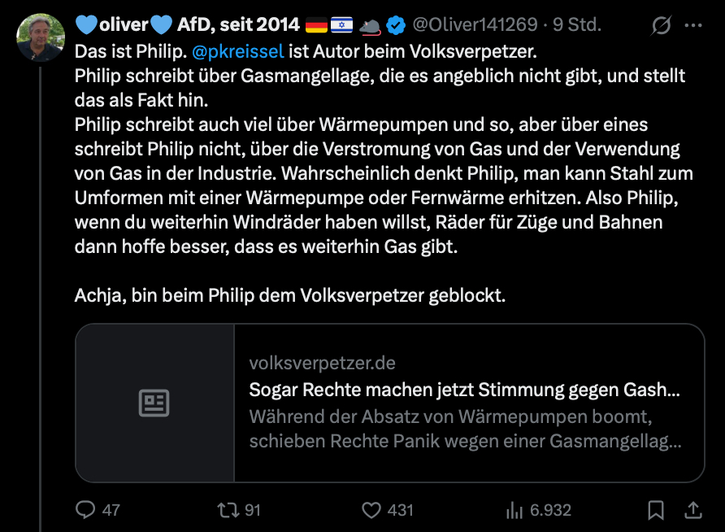Click the newspaper placeholder thumbnail in link card

(154, 403)
